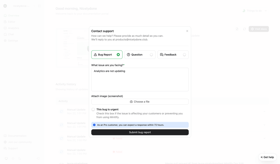Click the open-in-editor file icon near Visit docs
The width and height of the screenshot is (280, 164).
coord(237,29)
